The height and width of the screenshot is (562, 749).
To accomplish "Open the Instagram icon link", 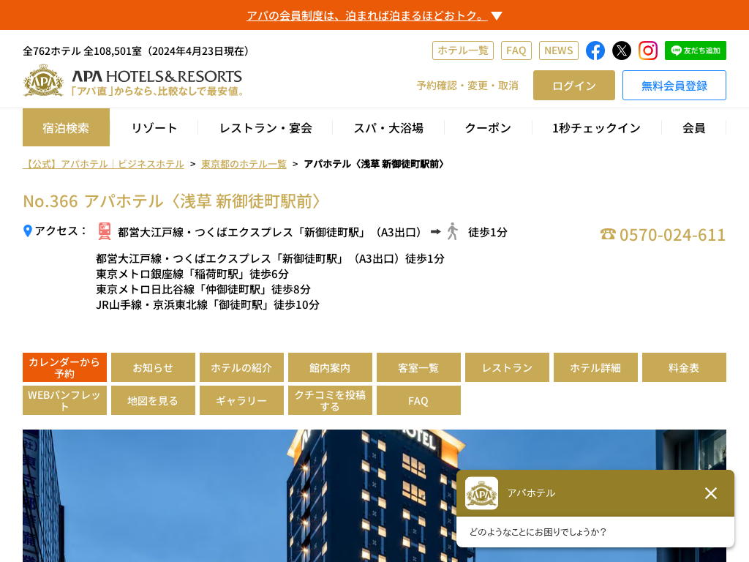I will tap(648, 50).
